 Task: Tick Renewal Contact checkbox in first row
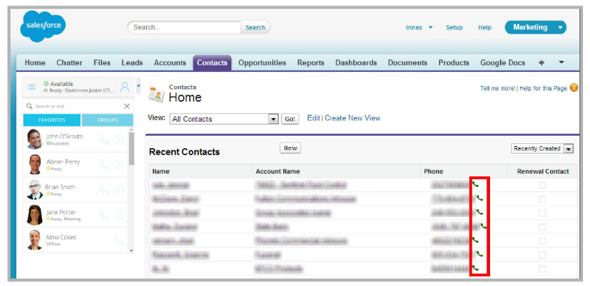tap(542, 185)
